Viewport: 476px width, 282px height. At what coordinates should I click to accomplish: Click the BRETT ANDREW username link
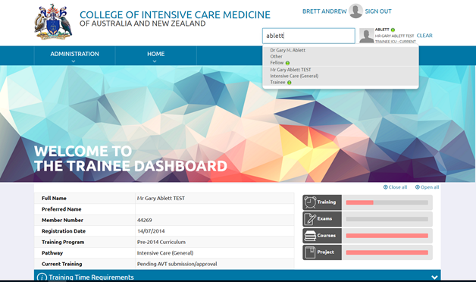click(x=324, y=11)
